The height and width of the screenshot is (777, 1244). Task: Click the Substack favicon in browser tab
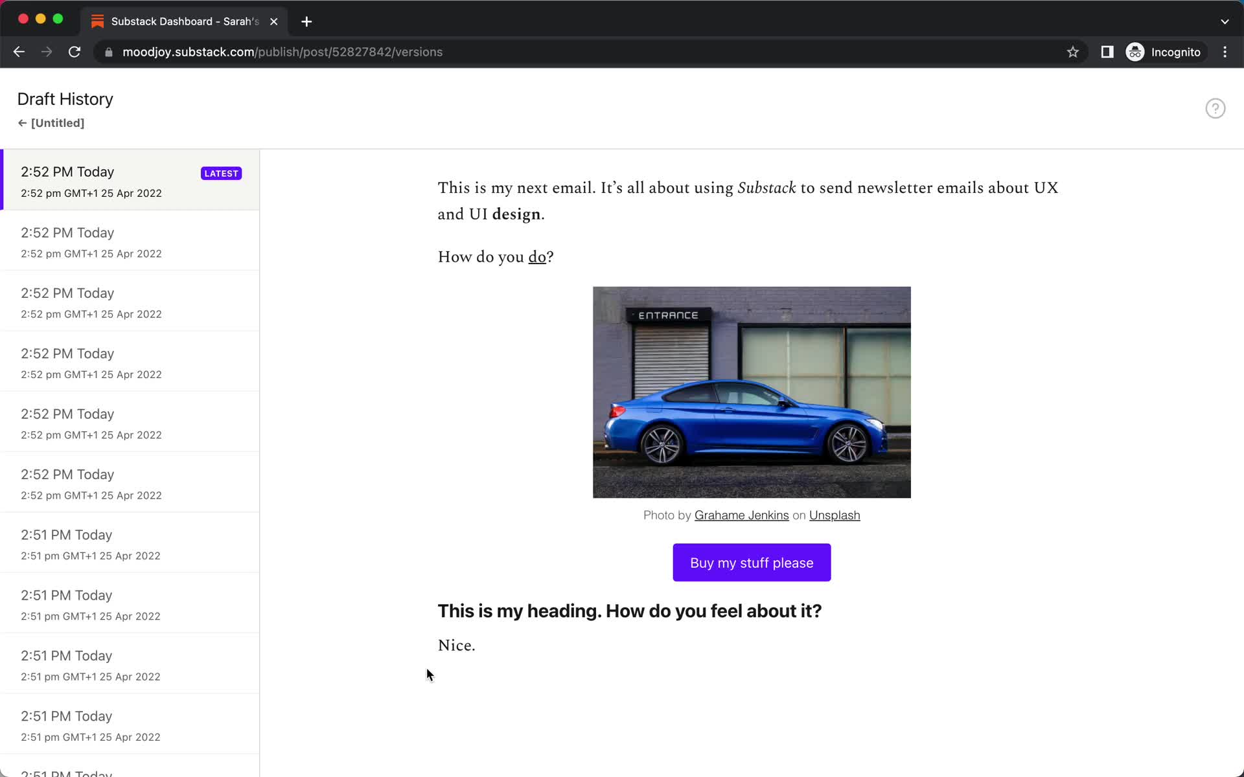[98, 21]
